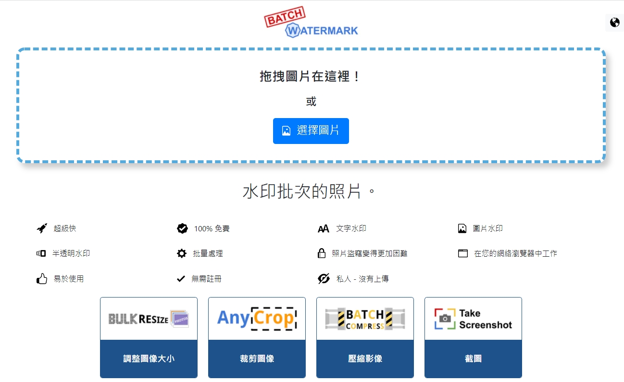Click the 裁剪圖像 link
The height and width of the screenshot is (382, 624).
point(257,358)
